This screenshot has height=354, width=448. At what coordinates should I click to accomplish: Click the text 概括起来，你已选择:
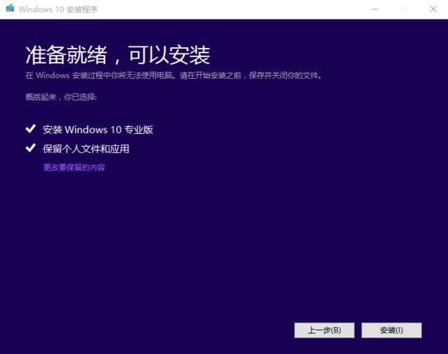[61, 97]
